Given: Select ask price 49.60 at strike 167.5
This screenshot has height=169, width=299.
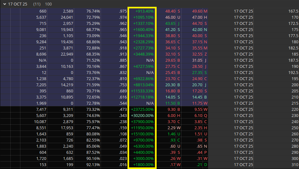Looking at the screenshot, I should pos(197,11).
